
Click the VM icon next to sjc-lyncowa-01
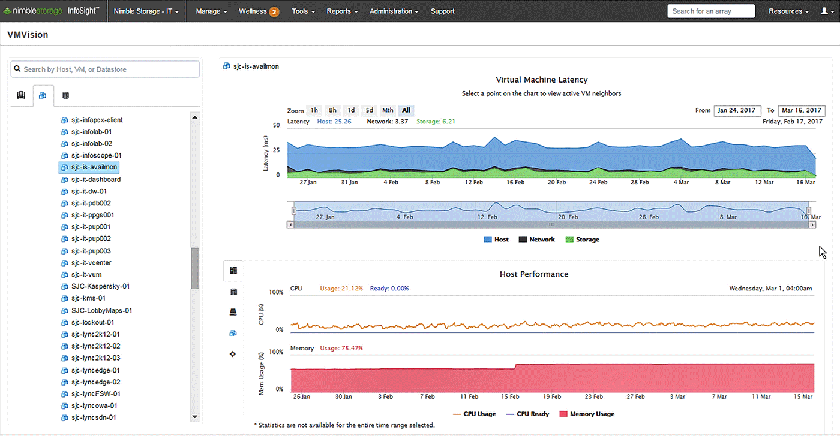(x=65, y=405)
